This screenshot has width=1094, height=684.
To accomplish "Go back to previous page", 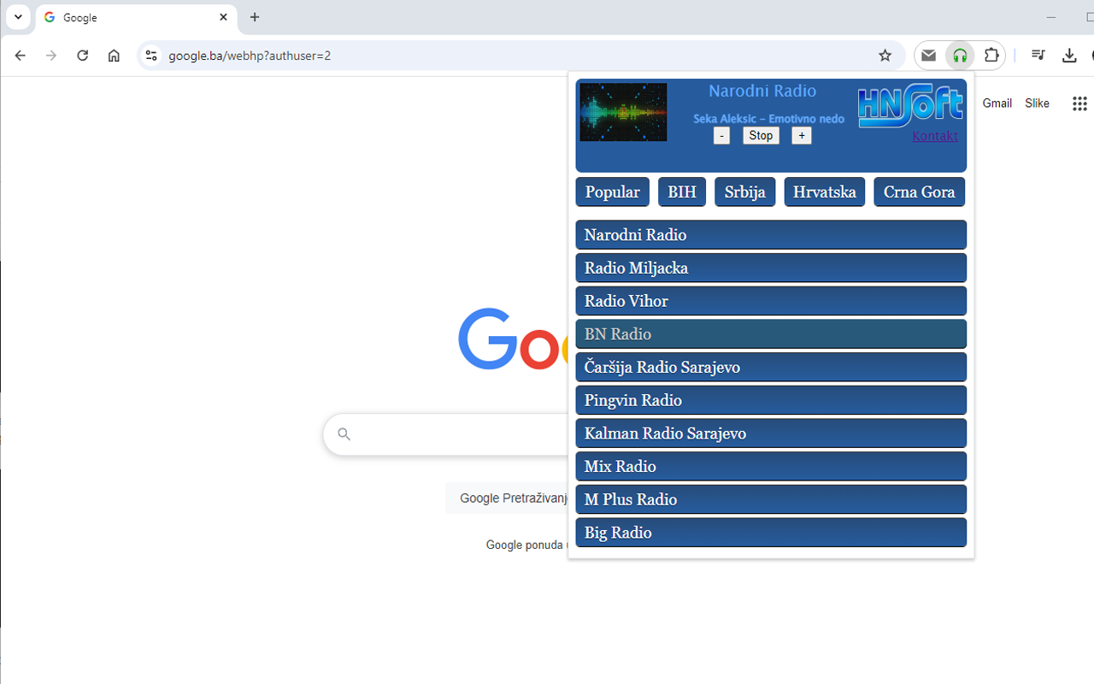I will (20, 56).
